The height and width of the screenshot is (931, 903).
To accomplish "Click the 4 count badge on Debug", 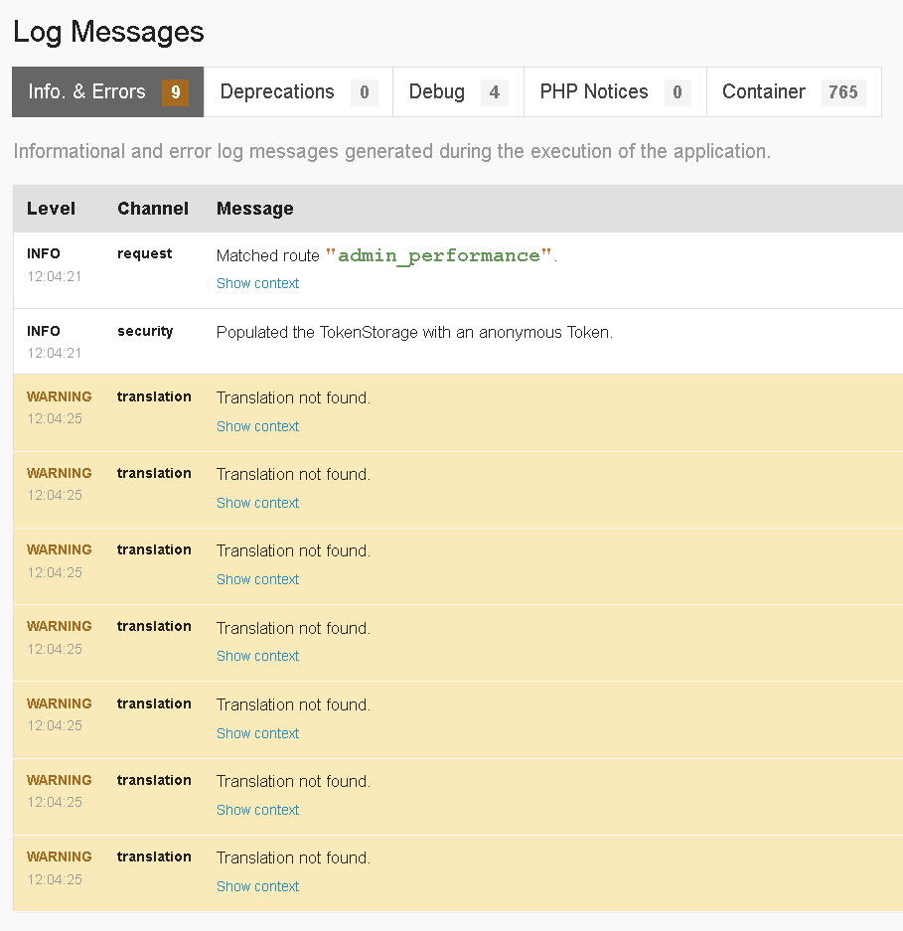I will pyautogui.click(x=494, y=92).
